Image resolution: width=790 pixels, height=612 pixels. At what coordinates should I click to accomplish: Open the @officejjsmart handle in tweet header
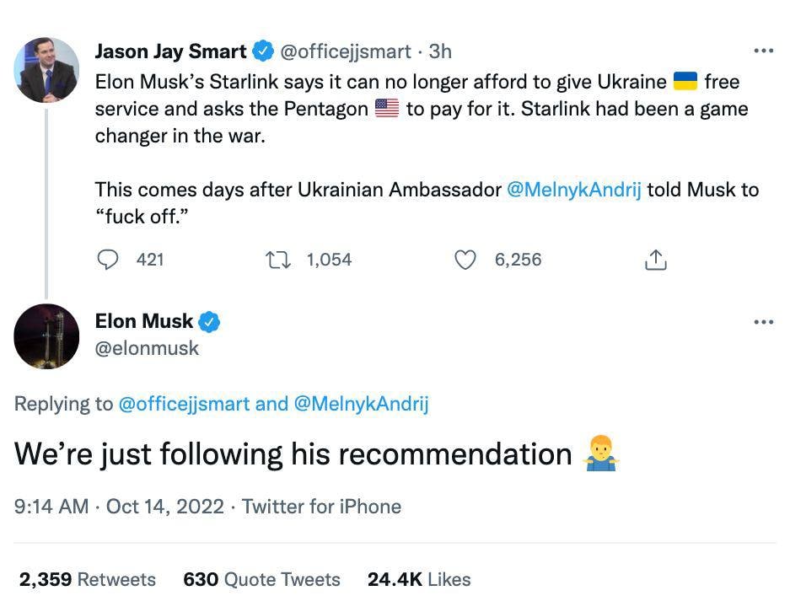(x=345, y=51)
